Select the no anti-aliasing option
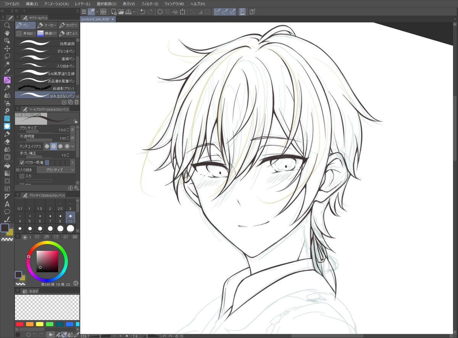Screen dimensions: 458x338 pyautogui.click(x=47, y=146)
